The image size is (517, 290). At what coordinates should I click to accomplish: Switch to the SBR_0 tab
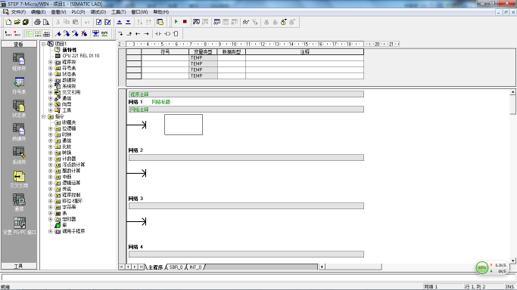176,267
